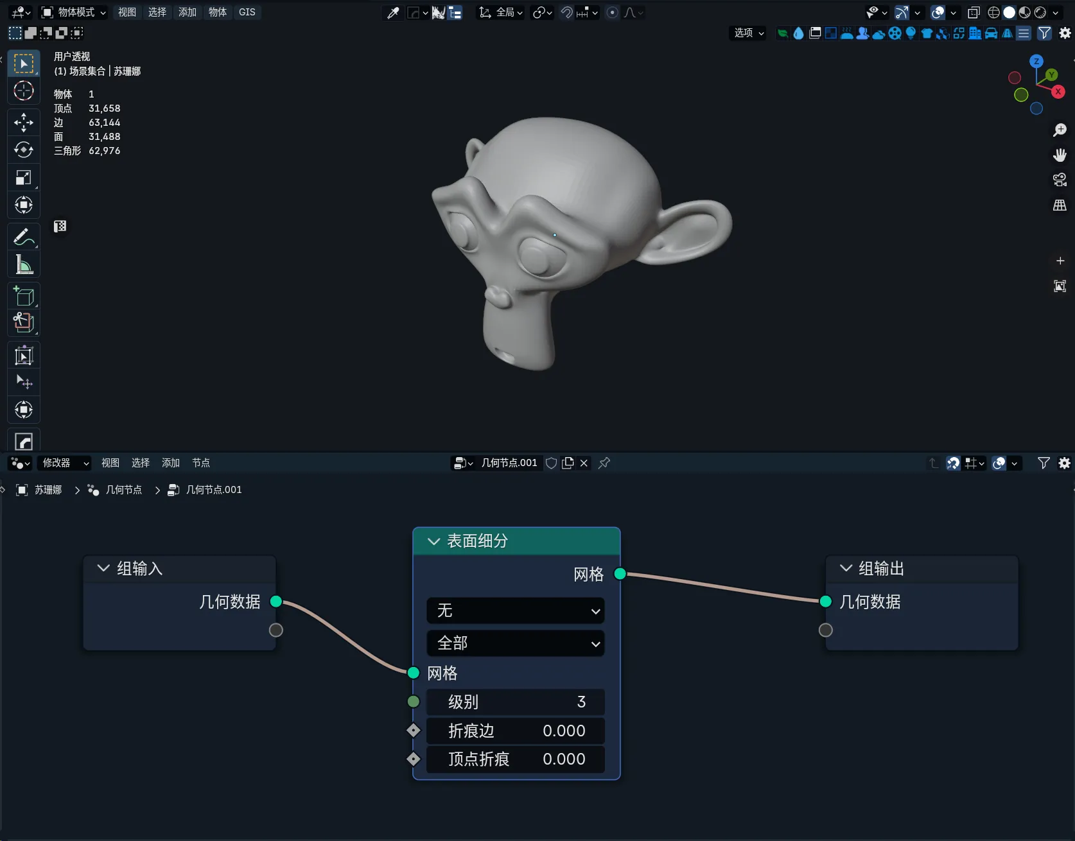Pick the Annotate pencil tool
This screenshot has width=1075, height=841.
[24, 237]
